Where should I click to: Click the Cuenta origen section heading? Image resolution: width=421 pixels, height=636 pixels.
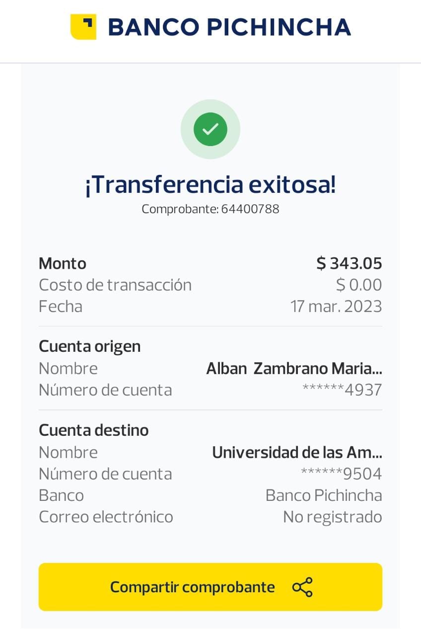(x=90, y=346)
